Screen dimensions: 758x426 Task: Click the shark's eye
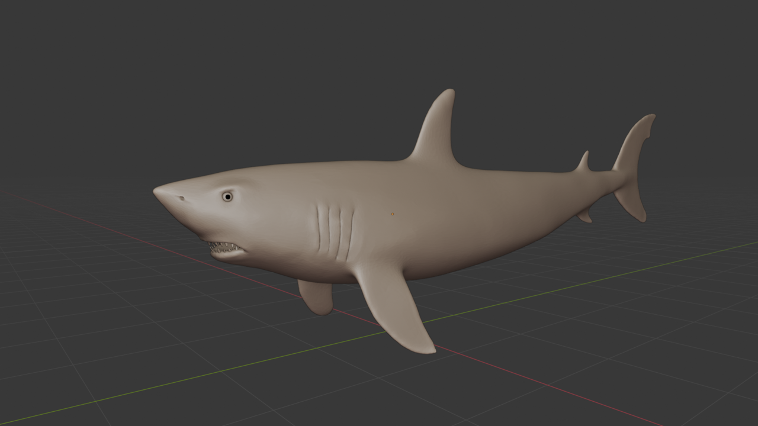(227, 196)
